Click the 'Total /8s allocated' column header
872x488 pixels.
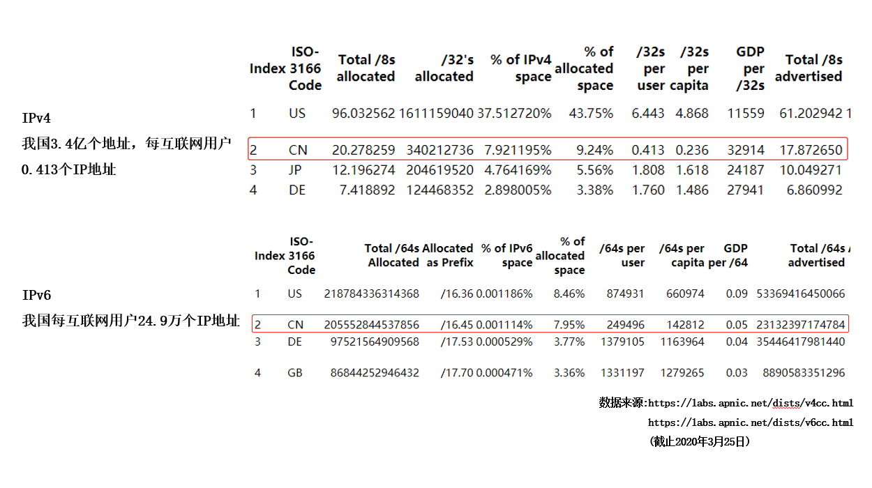pos(366,68)
